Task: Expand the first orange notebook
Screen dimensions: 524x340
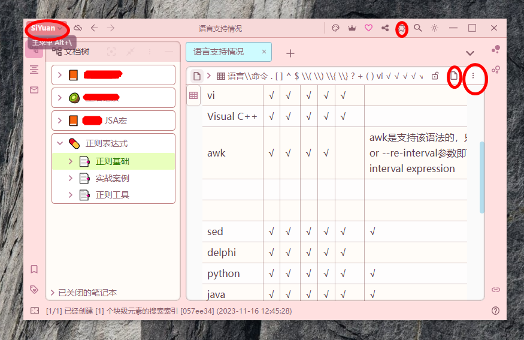Action: click(60, 75)
